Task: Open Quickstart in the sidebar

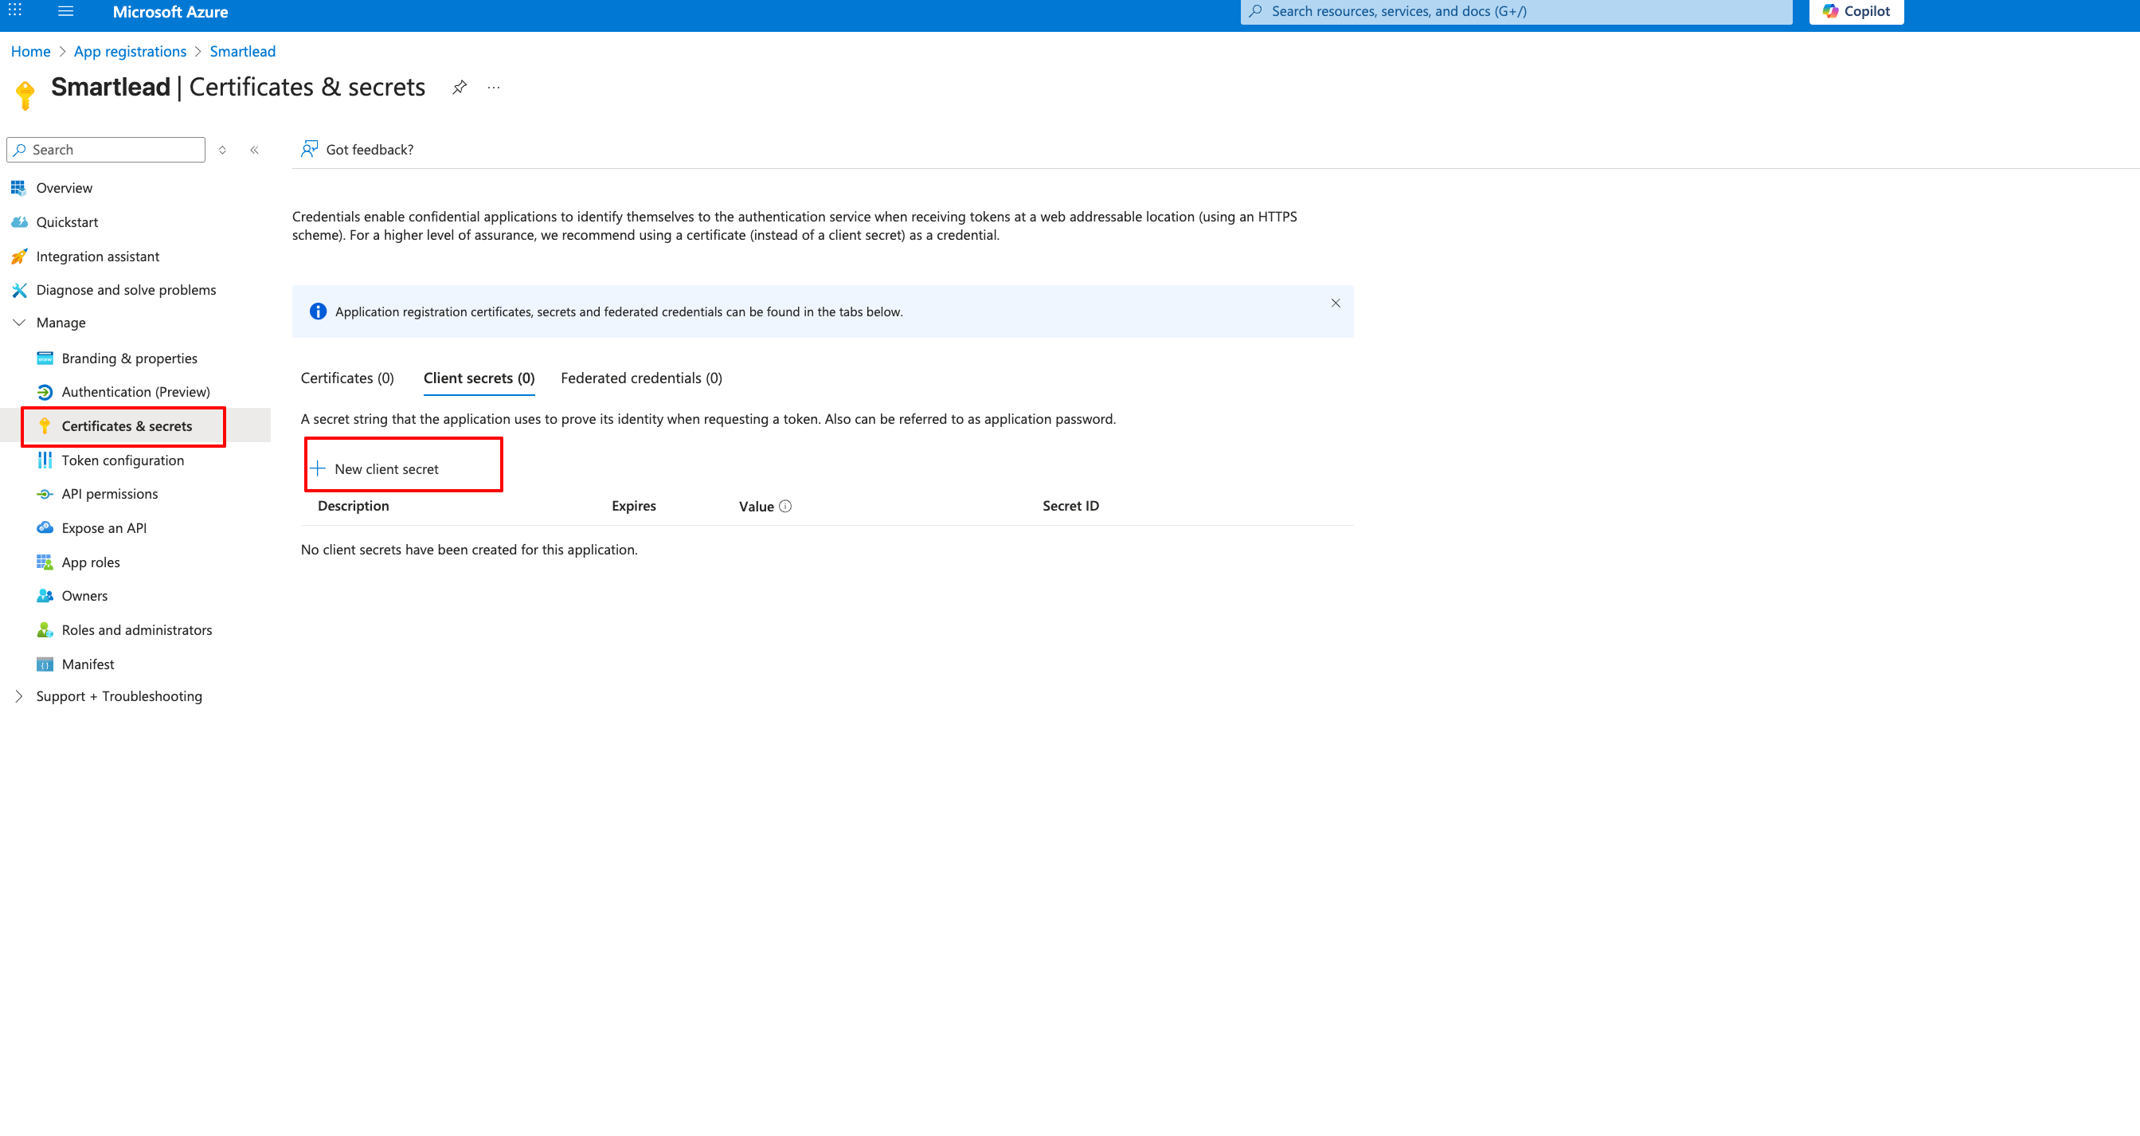Action: (x=67, y=222)
